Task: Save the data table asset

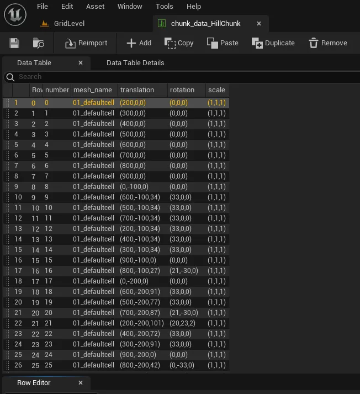Action: coord(14,43)
